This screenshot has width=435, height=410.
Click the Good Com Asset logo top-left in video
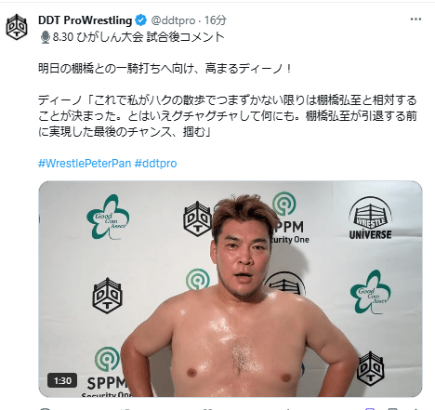108,218
